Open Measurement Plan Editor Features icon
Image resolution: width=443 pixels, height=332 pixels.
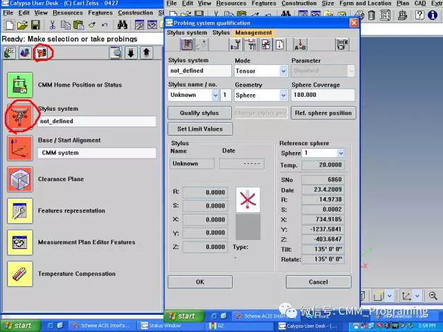click(x=20, y=243)
